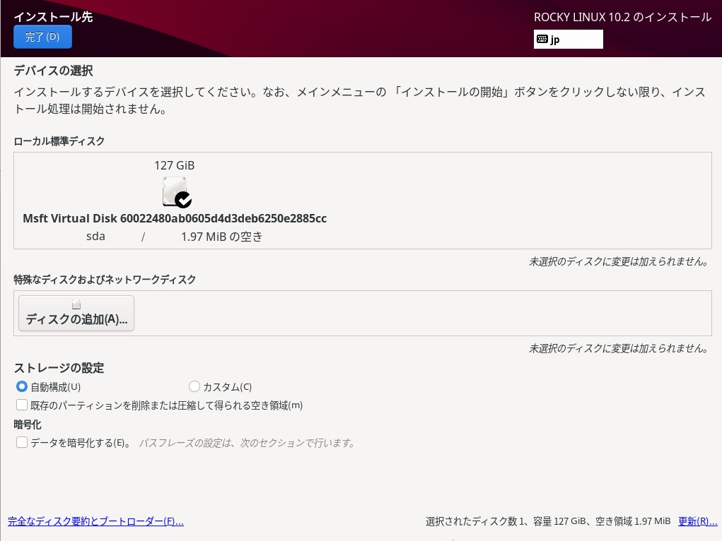
Task: Select the Msft Virtual Disk hard drive icon
Action: tap(177, 192)
